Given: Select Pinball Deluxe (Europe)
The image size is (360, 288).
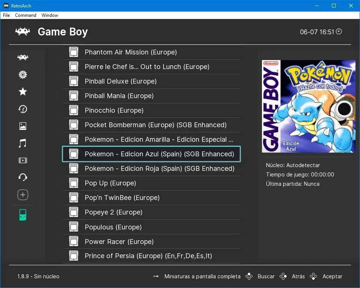Looking at the screenshot, I should [152, 81].
